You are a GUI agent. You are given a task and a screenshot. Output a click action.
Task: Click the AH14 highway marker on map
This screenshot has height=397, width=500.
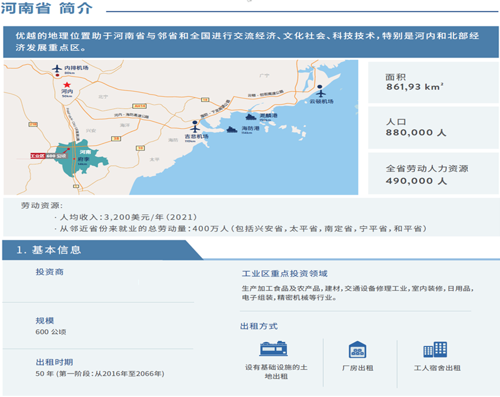139,106
